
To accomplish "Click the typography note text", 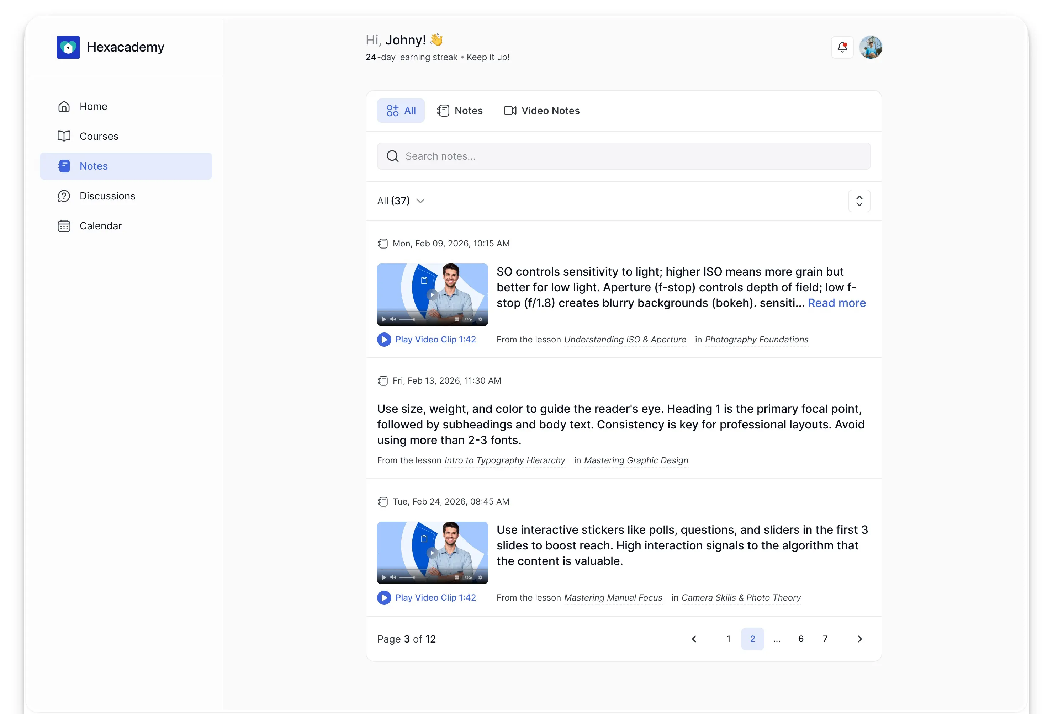I will 621,425.
